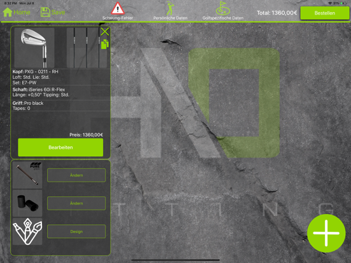
Task: Click the Bestellen order button
Action: click(324, 13)
